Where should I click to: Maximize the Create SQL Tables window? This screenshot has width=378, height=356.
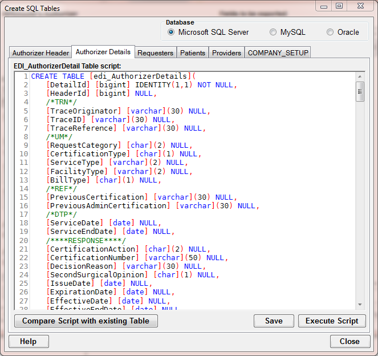[x=339, y=6]
